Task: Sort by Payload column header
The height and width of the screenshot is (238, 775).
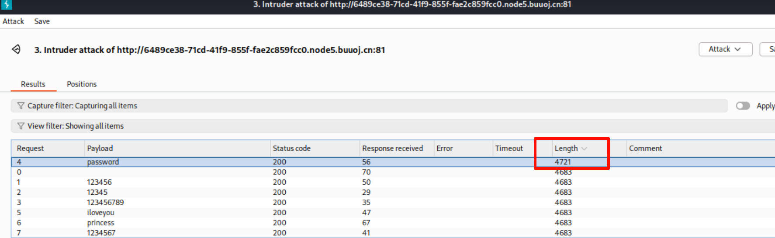Action: click(100, 148)
